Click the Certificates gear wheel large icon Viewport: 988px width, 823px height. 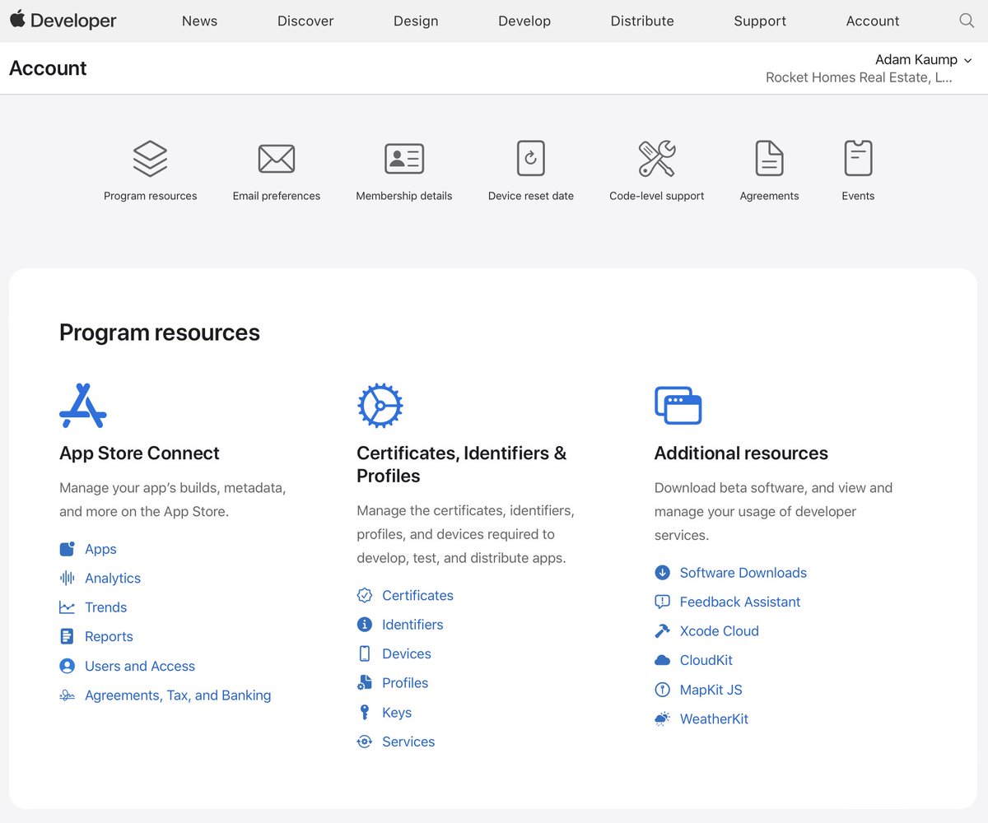click(x=380, y=405)
